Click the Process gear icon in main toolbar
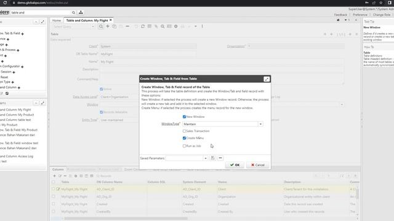 click(x=176, y=26)
